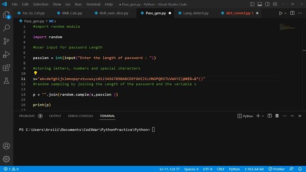Toggle the primary side bar layout
The image size is (306, 172).
coord(252,4)
